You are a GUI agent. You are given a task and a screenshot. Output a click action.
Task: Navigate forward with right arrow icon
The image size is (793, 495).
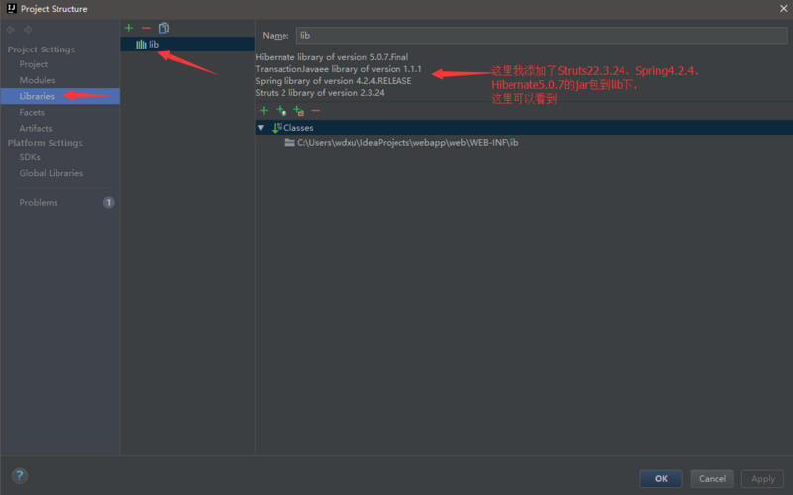pyautogui.click(x=28, y=30)
